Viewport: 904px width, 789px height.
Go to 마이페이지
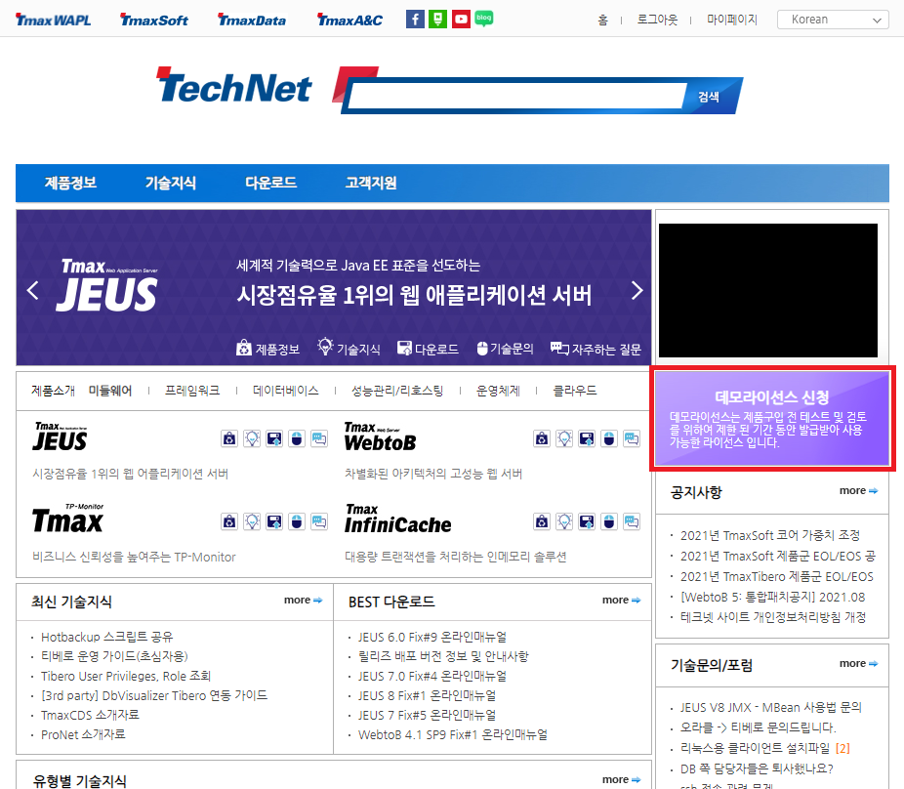point(732,20)
